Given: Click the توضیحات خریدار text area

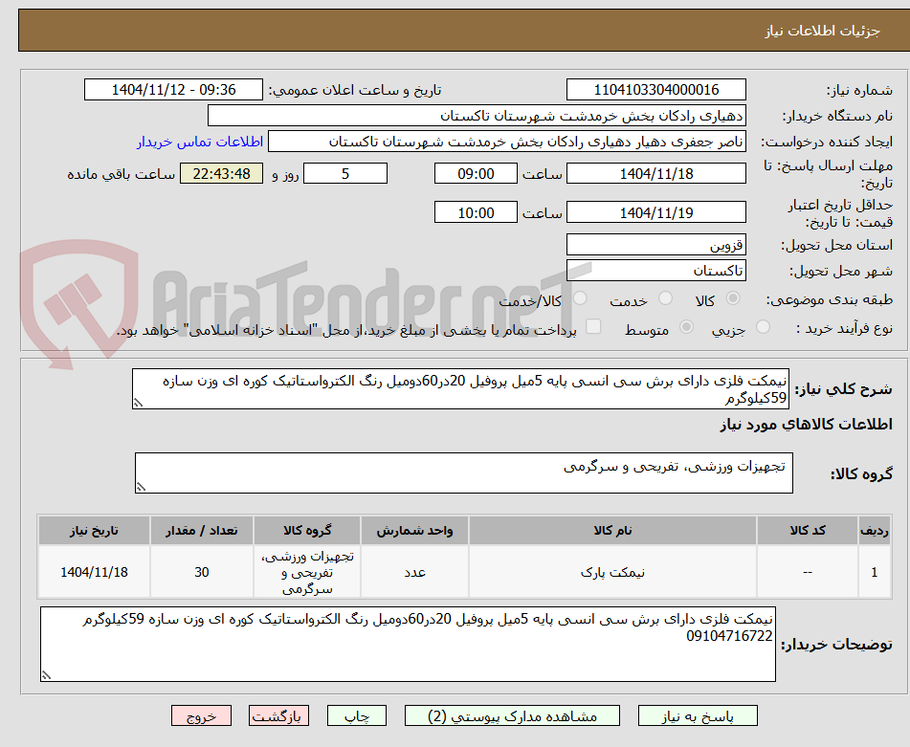Looking at the screenshot, I should pos(408,645).
